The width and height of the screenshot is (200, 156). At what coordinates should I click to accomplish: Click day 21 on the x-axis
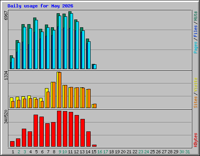pyautogui.click(x=129, y=152)
